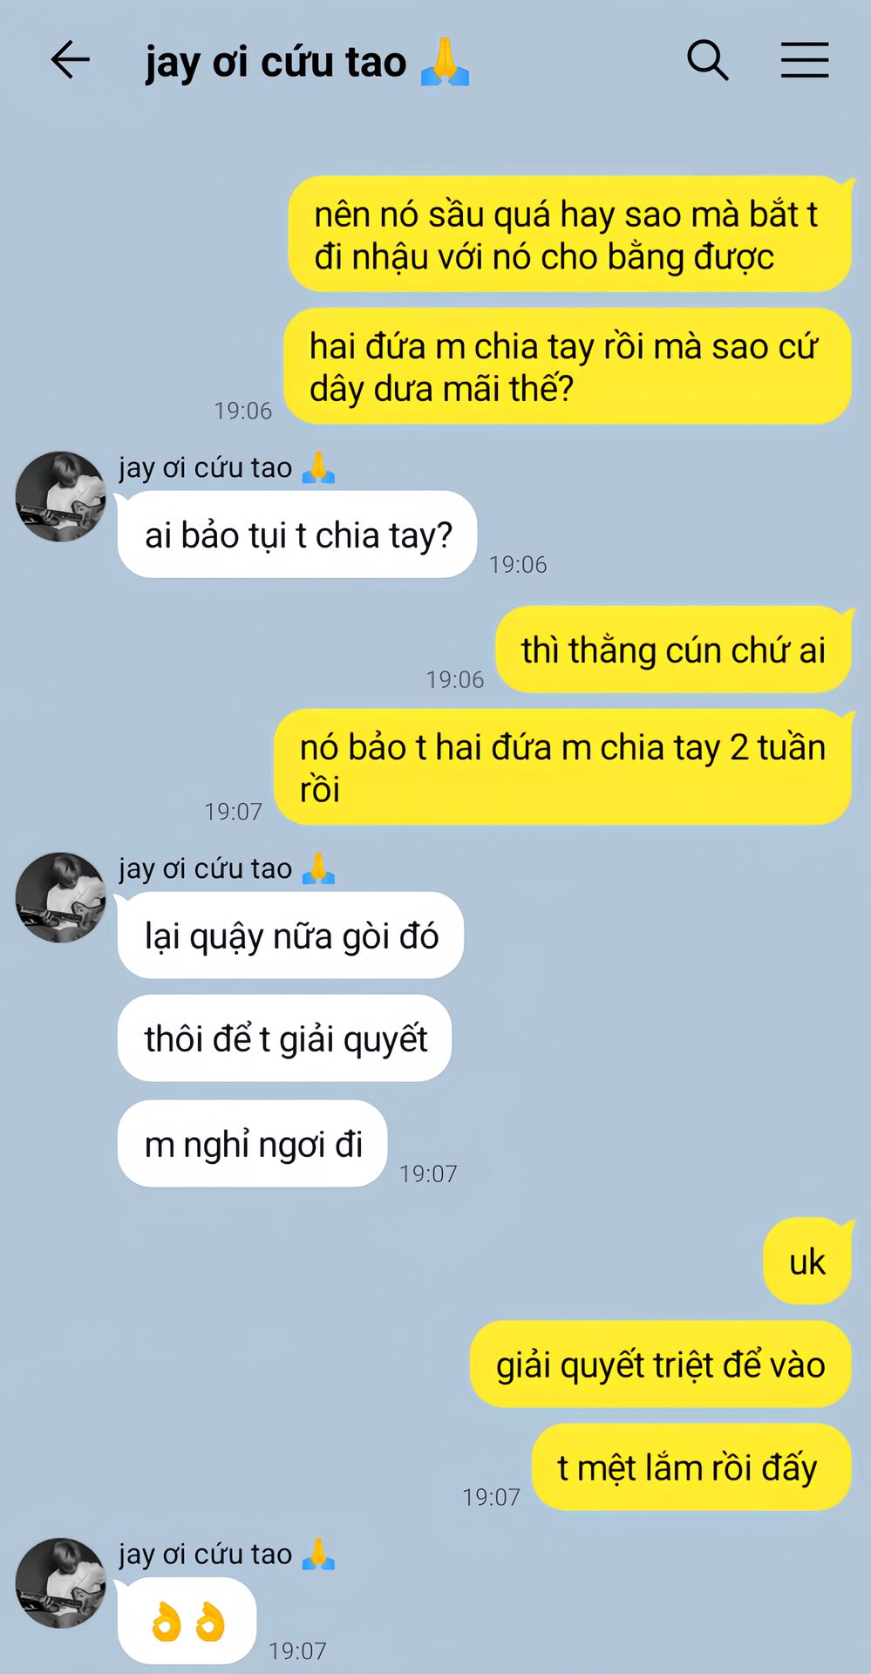The image size is (871, 1674).
Task: Select the message 'nó bảo t hai đứa m chia tay 2 tuần rồi'
Action: tap(562, 767)
